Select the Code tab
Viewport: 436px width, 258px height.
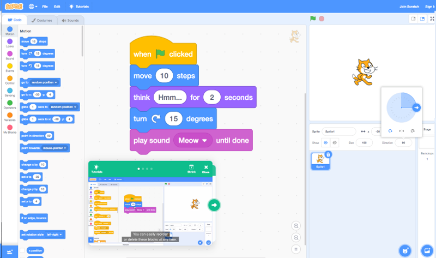[15, 20]
